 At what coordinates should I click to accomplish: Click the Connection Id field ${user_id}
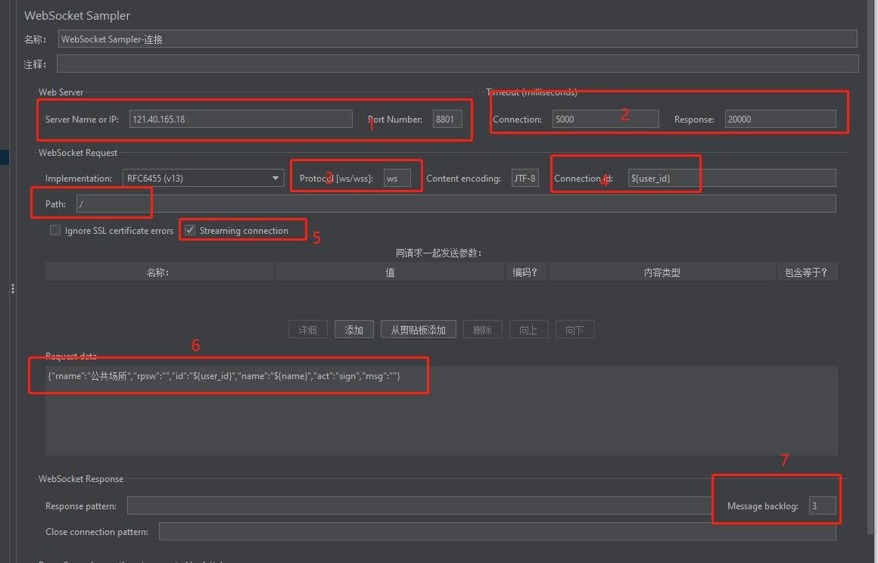coord(732,178)
